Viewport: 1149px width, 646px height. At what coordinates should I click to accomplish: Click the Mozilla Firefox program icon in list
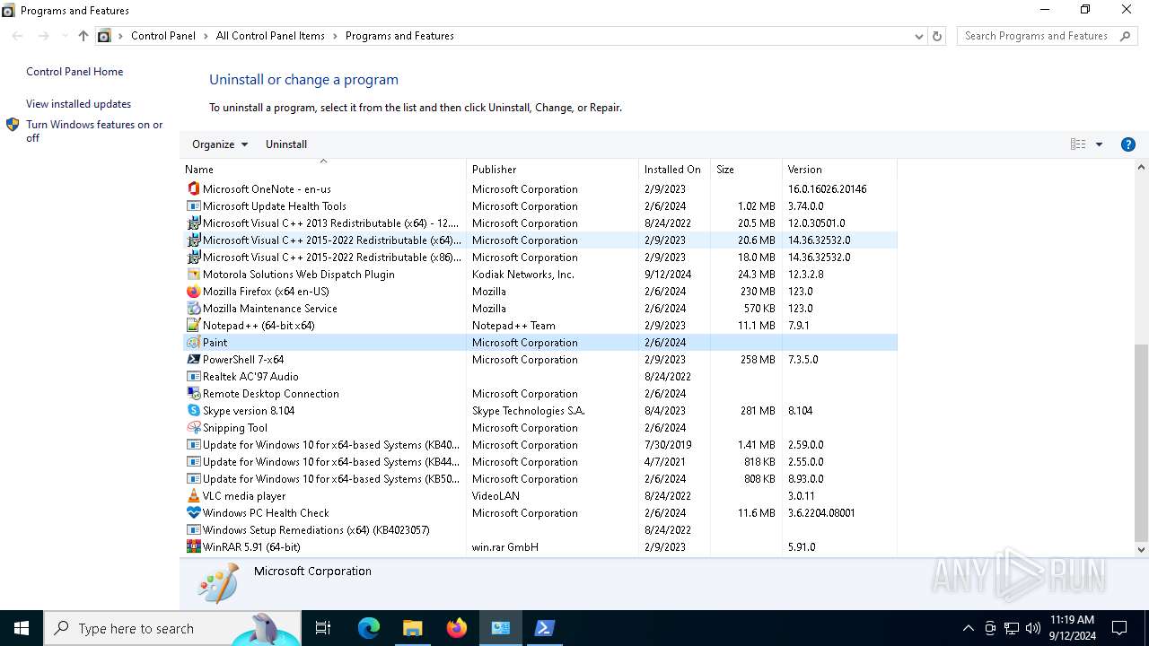(193, 292)
